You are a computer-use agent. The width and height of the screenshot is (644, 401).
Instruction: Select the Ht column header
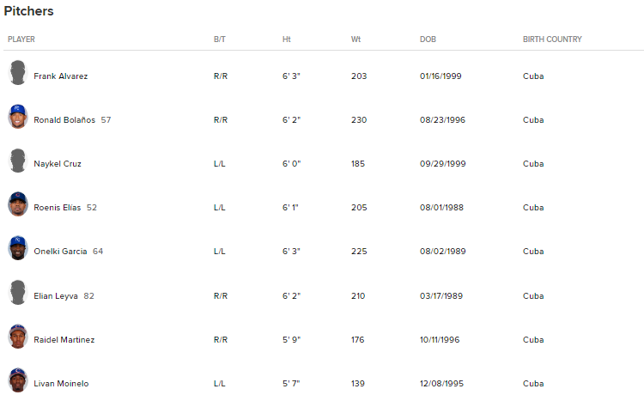point(287,39)
